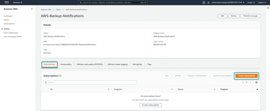The width and height of the screenshot is (270, 111).
Task: Click Create subscription below No subscriptions found
Action: 151,105
